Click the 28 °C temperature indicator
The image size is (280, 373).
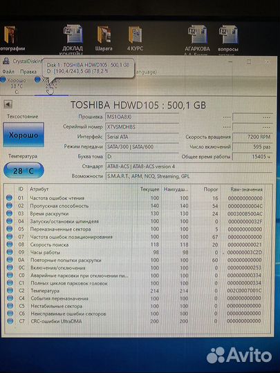tap(24, 171)
